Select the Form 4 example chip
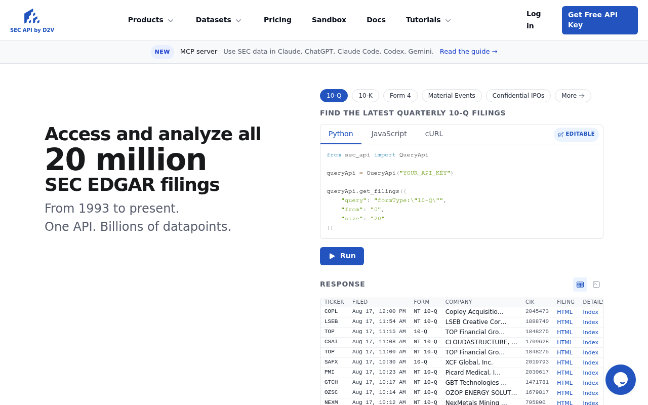Image resolution: width=648 pixels, height=405 pixels. (400, 96)
